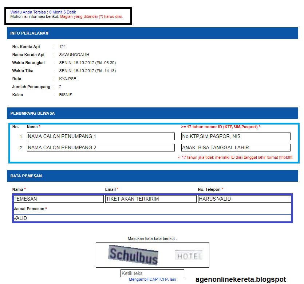Click the Ketik teks captcha input
Image resolution: width=304 pixels, height=284 pixels.
[x=152, y=273]
